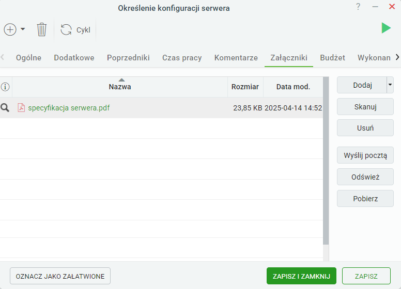The height and width of the screenshot is (289, 401).
Task: Click the magnifier preview icon for specyfikacja serwera.pdf
Action: 5,108
